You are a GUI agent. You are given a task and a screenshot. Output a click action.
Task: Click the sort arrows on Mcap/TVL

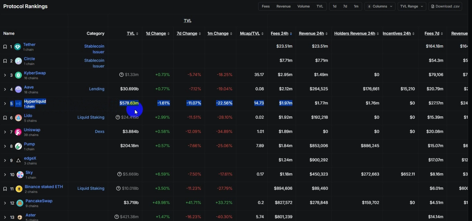pyautogui.click(x=262, y=34)
